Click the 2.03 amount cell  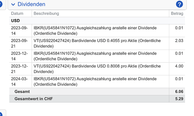[x=179, y=41]
